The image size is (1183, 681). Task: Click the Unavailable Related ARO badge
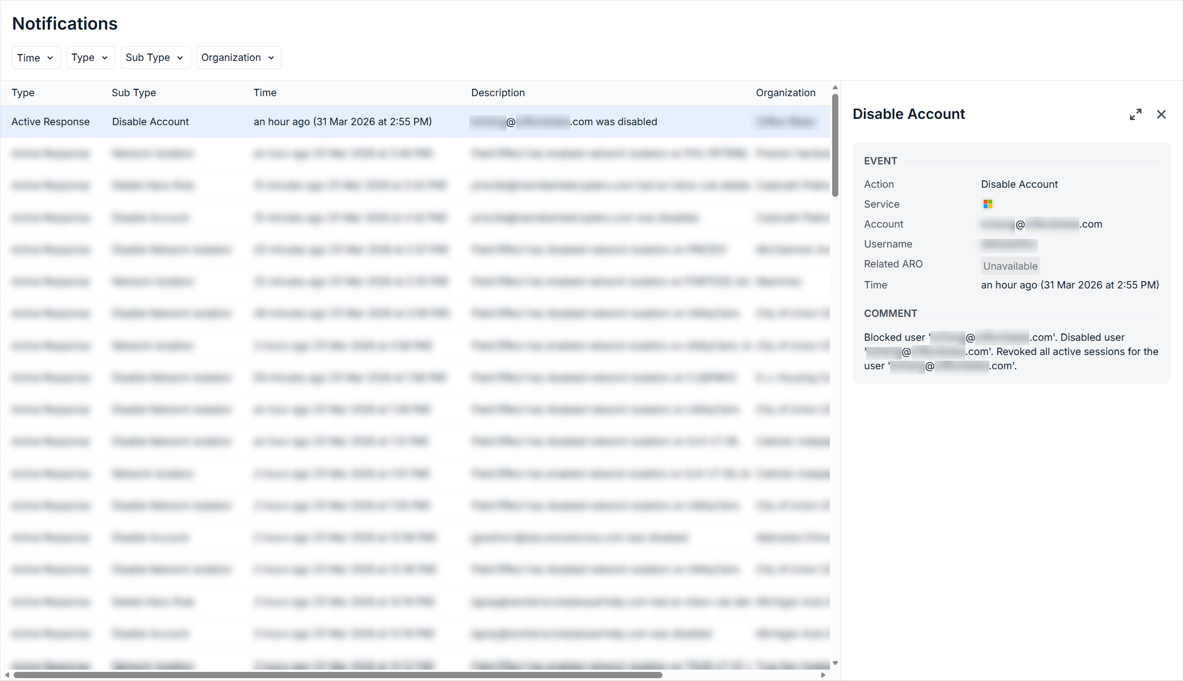click(x=1010, y=266)
